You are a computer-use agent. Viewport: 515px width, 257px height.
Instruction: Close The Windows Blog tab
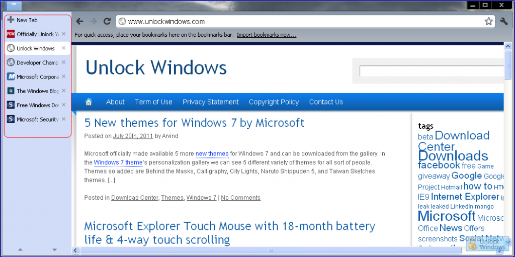click(x=64, y=91)
